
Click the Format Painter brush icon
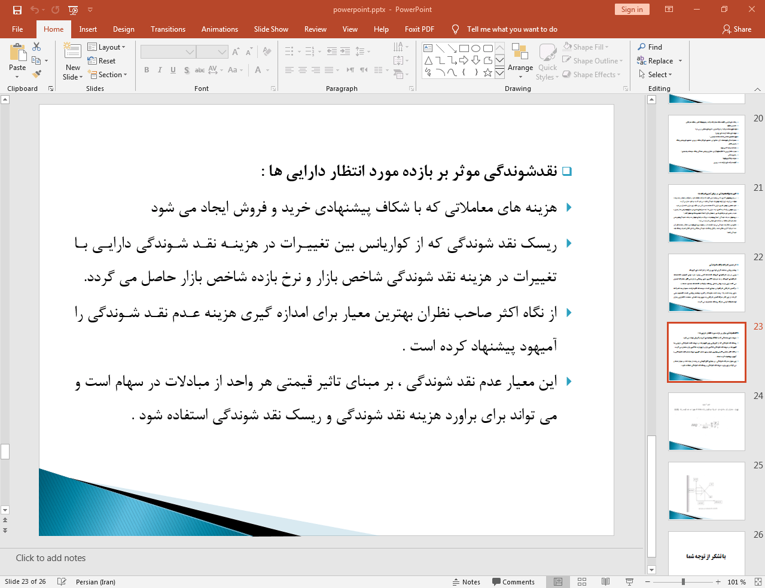pos(36,74)
